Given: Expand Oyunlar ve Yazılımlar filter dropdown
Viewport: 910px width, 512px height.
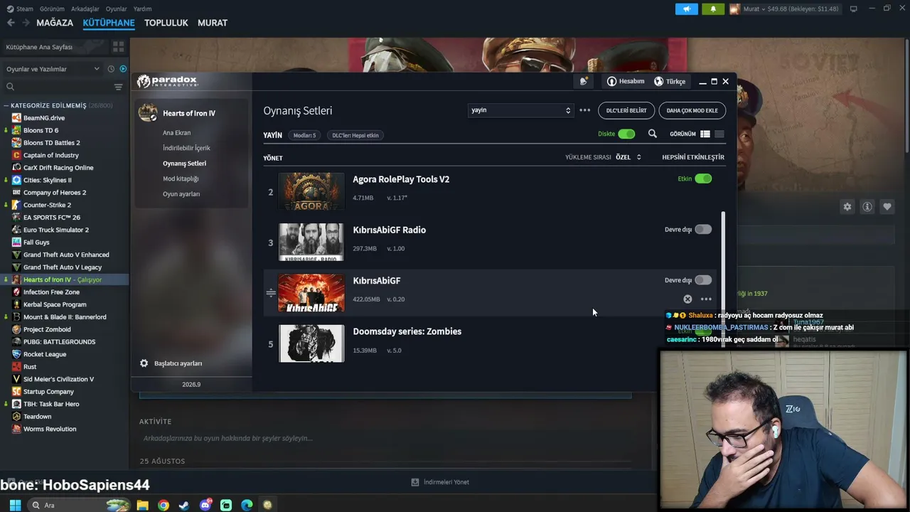Looking at the screenshot, I should (x=53, y=69).
